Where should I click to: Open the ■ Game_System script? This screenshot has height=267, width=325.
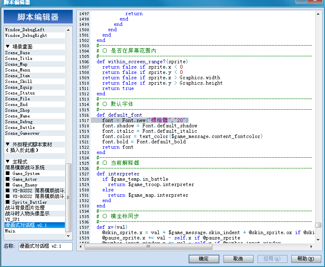[35, 173]
